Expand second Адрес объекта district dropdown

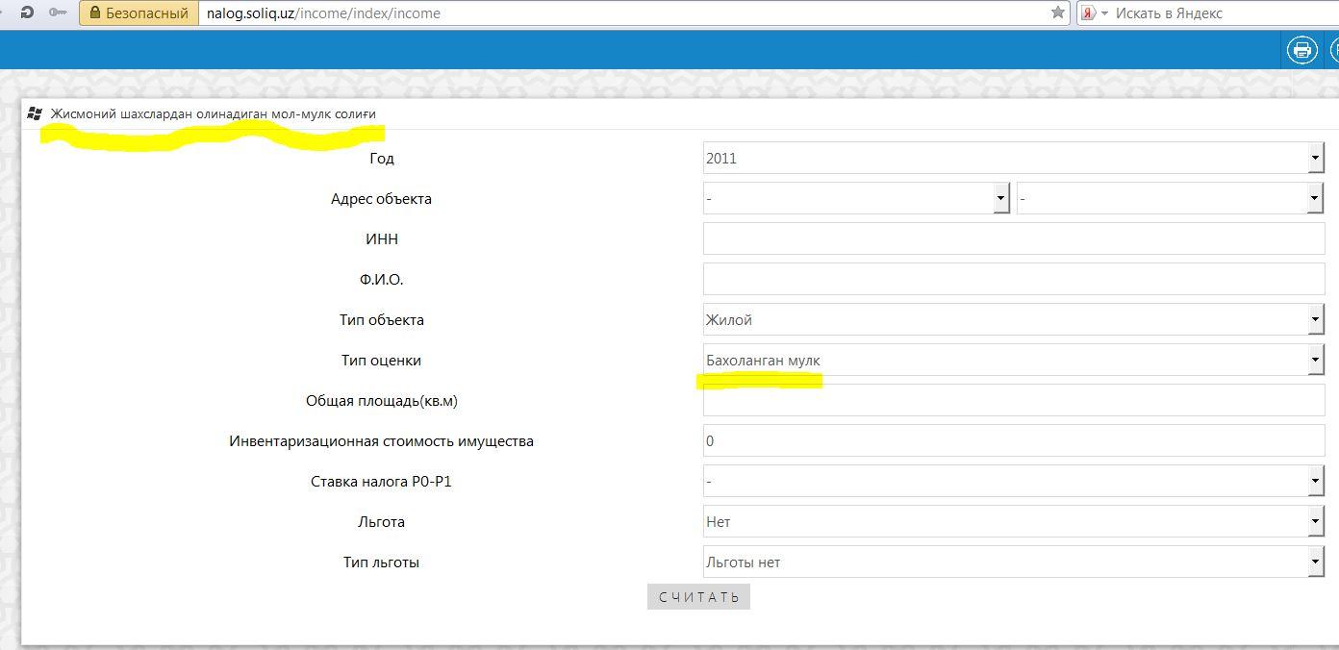1170,199
